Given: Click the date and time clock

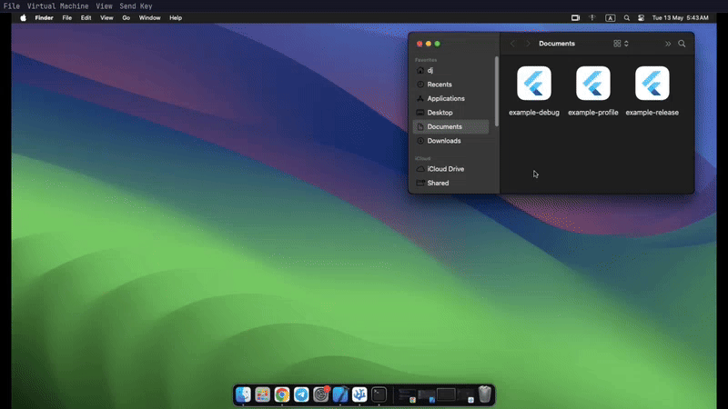Looking at the screenshot, I should [x=680, y=17].
